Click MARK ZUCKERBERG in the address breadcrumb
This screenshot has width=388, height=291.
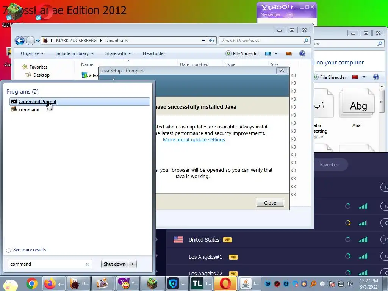point(76,41)
